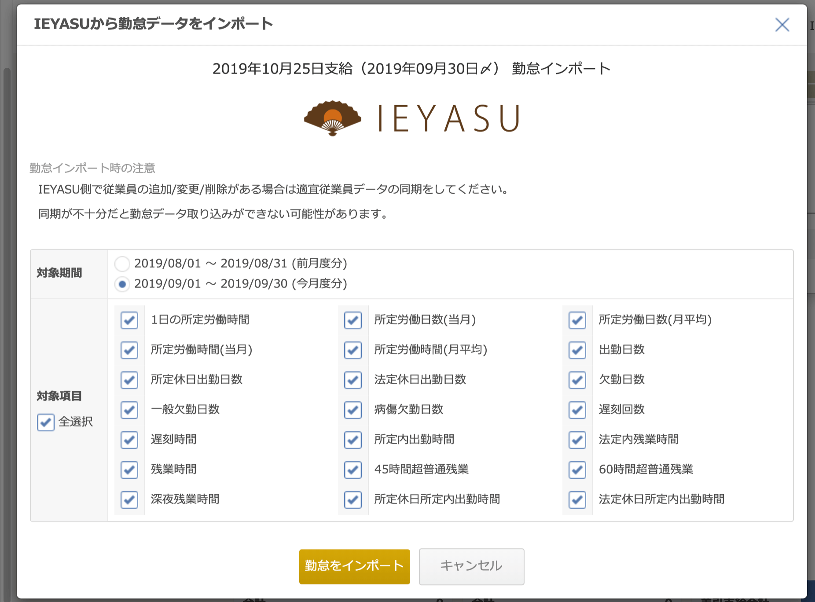
Task: Toggle the 残業時間 checkbox
Action: pyautogui.click(x=129, y=470)
